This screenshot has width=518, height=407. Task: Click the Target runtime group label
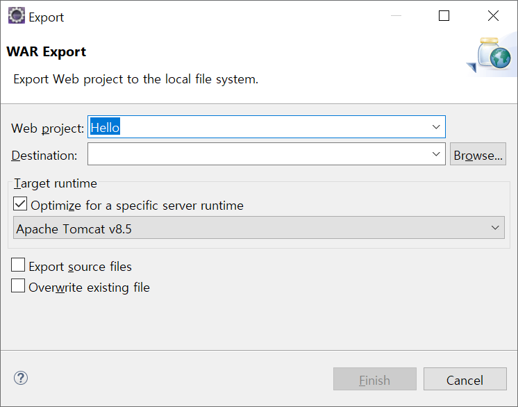click(55, 183)
